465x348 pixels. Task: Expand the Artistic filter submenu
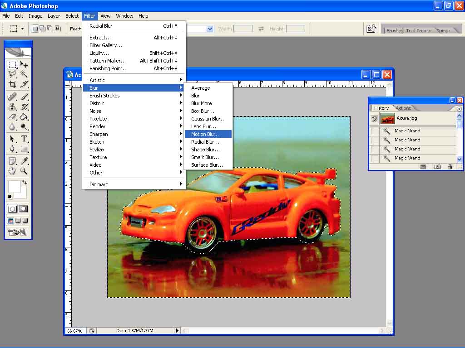coord(134,80)
